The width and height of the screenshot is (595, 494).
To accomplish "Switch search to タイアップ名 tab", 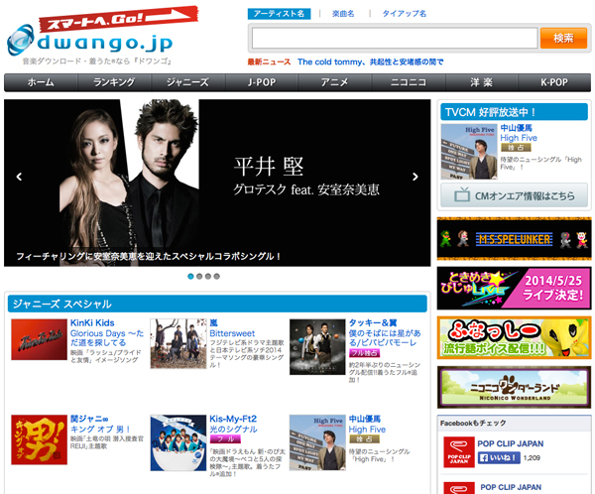I will (403, 14).
